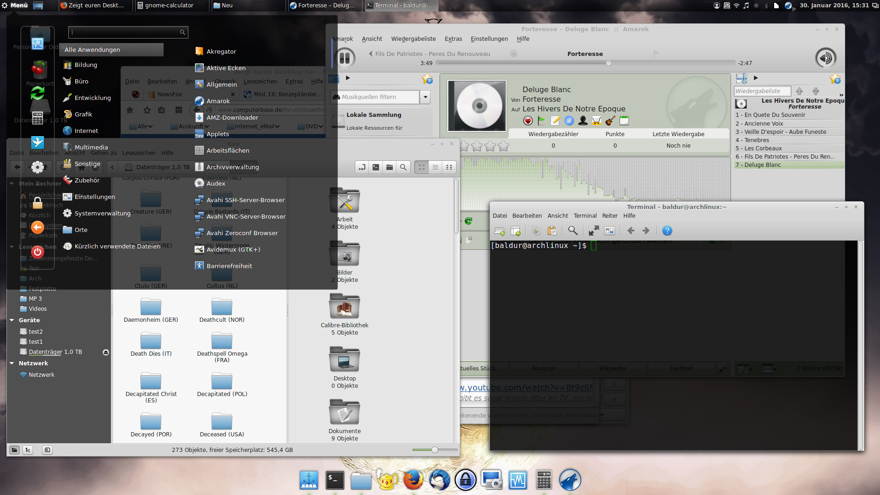Click the file manager search magnifier icon
Viewport: 880px width, 495px height.
(403, 167)
